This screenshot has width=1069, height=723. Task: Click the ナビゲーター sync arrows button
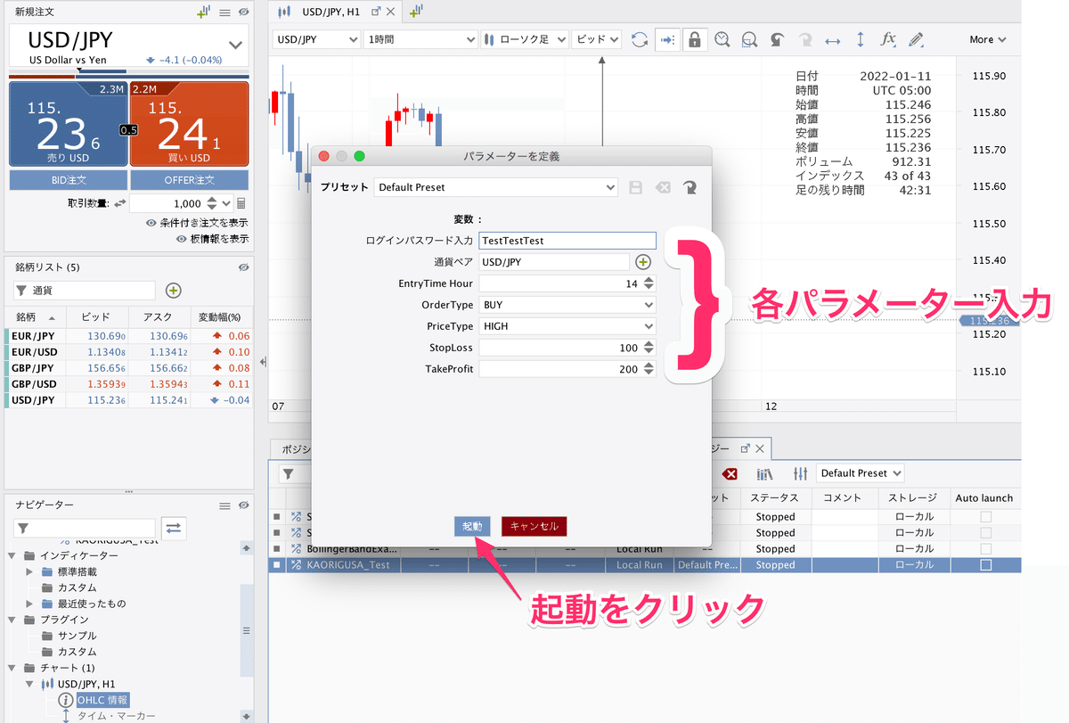tap(173, 529)
